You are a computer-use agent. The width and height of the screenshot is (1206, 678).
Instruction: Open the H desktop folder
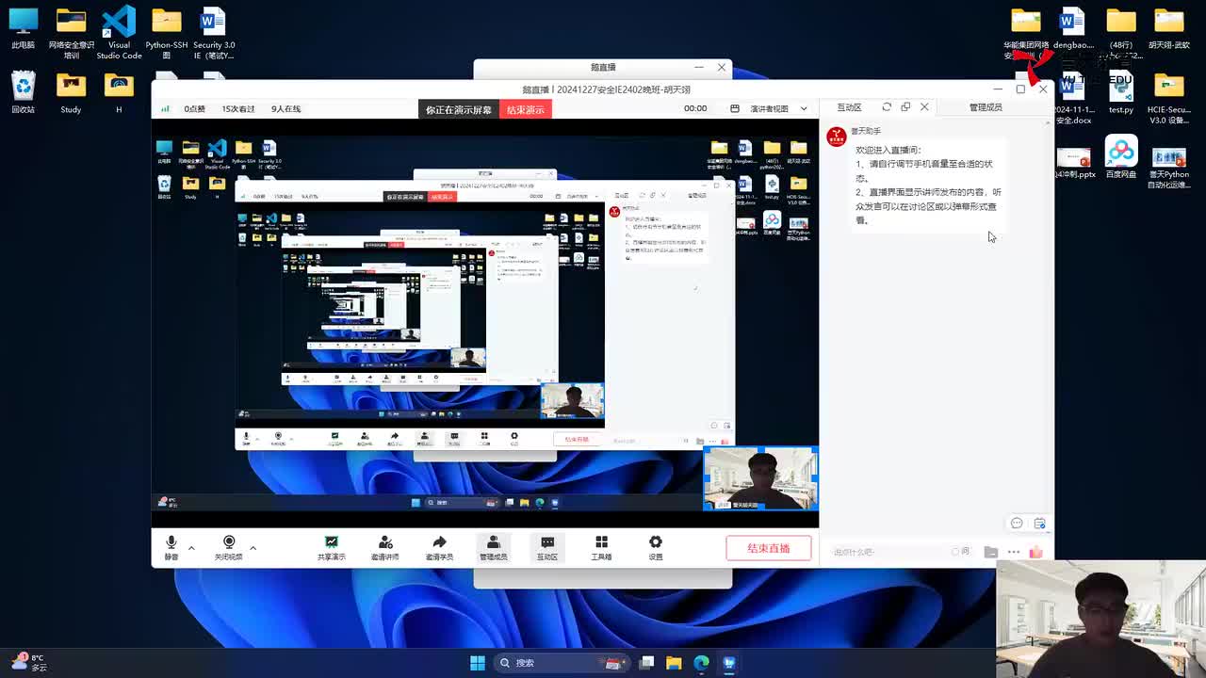pos(119,93)
